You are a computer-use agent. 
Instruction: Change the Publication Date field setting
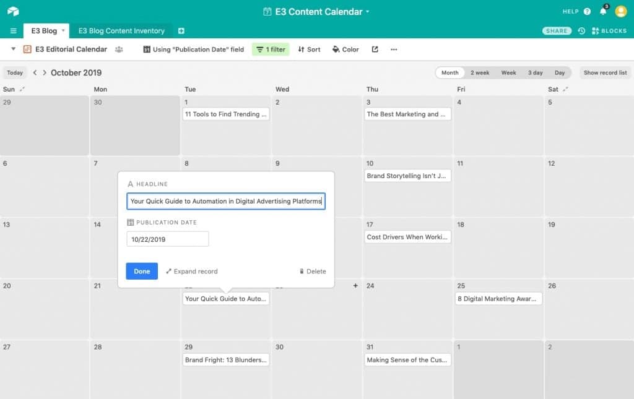click(x=194, y=49)
